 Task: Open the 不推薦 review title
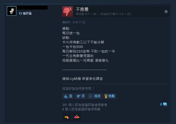[x=82, y=9]
